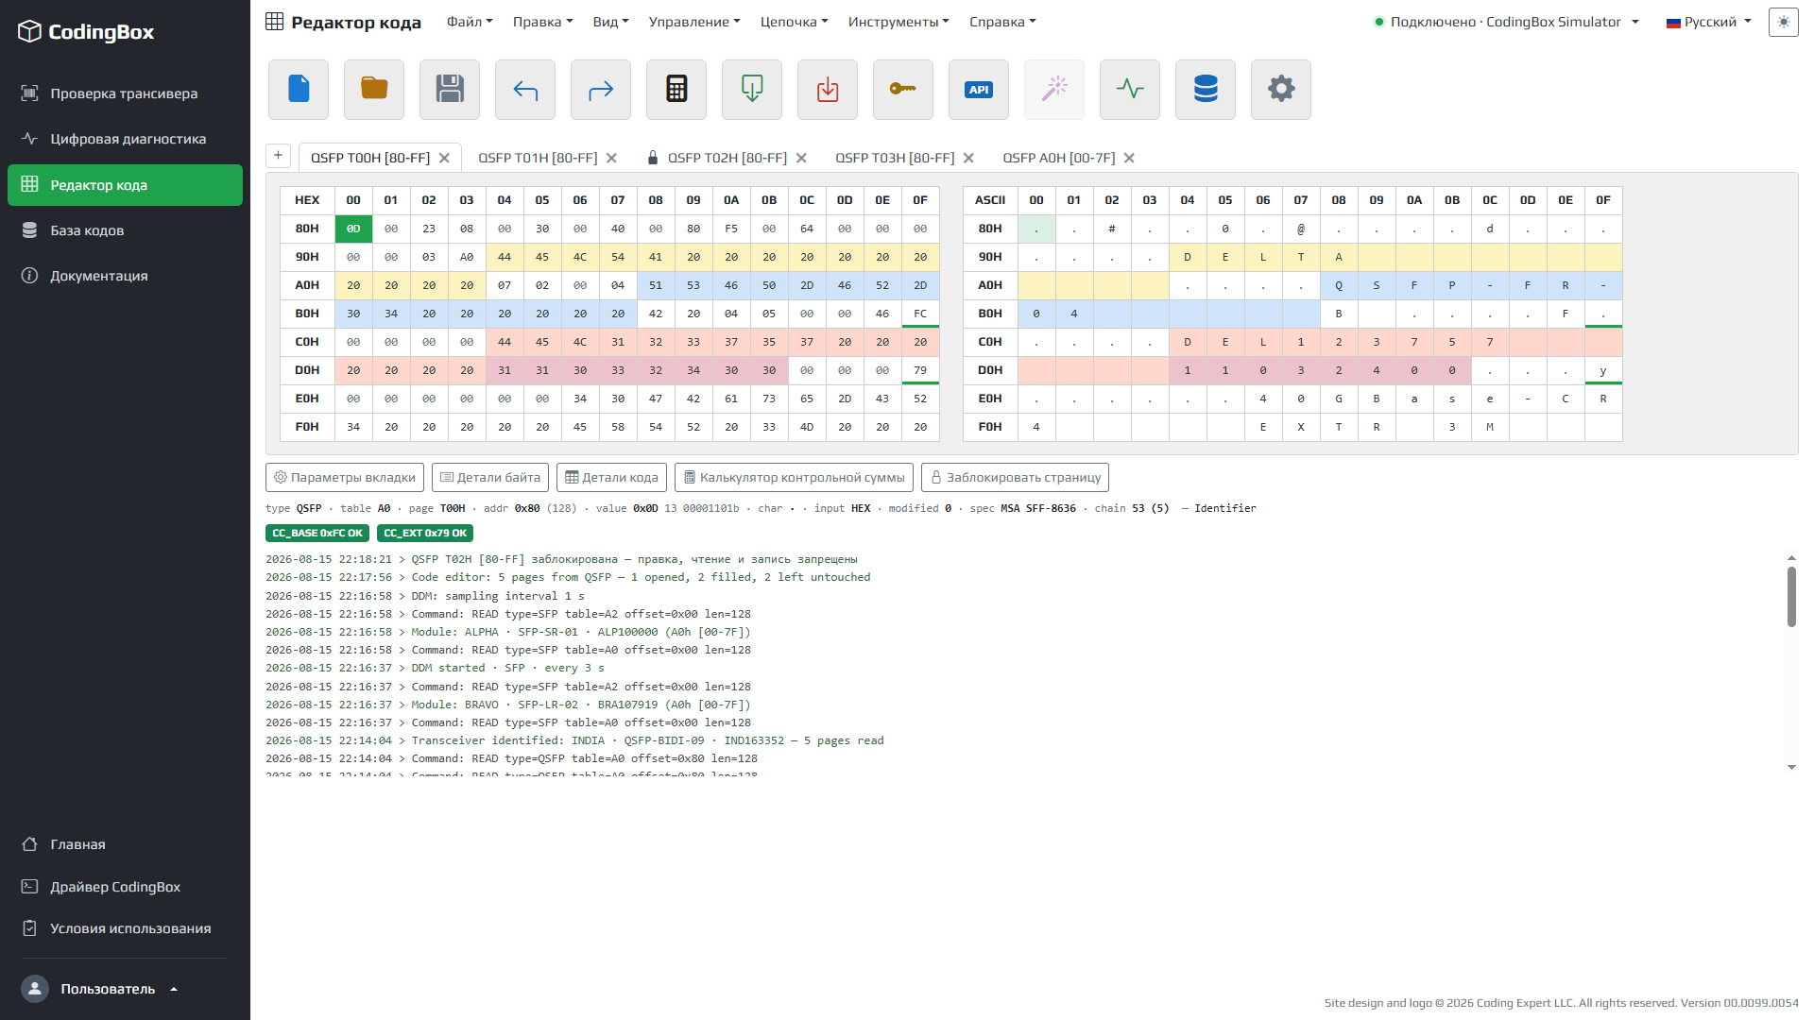
Task: Save with the floppy disk icon
Action: (450, 90)
